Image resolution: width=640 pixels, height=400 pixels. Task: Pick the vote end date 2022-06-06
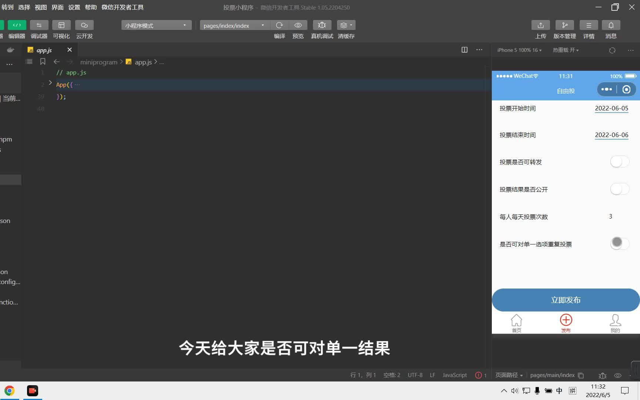tap(611, 135)
